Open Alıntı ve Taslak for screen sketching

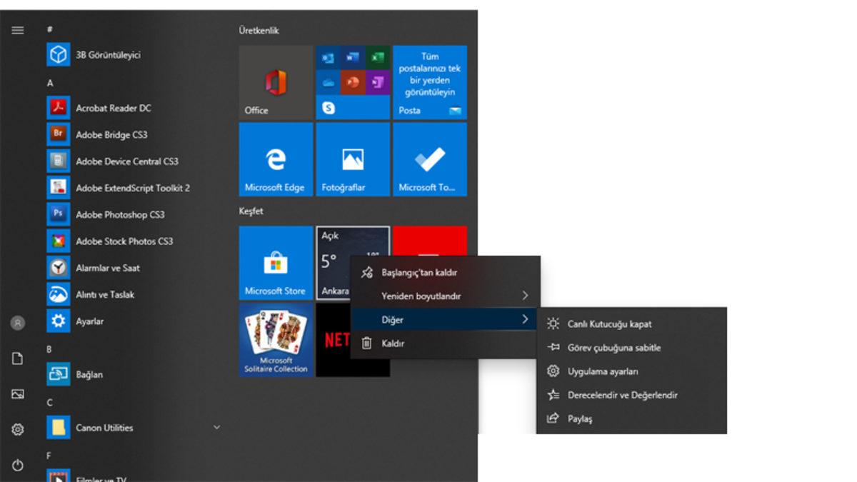(x=106, y=294)
